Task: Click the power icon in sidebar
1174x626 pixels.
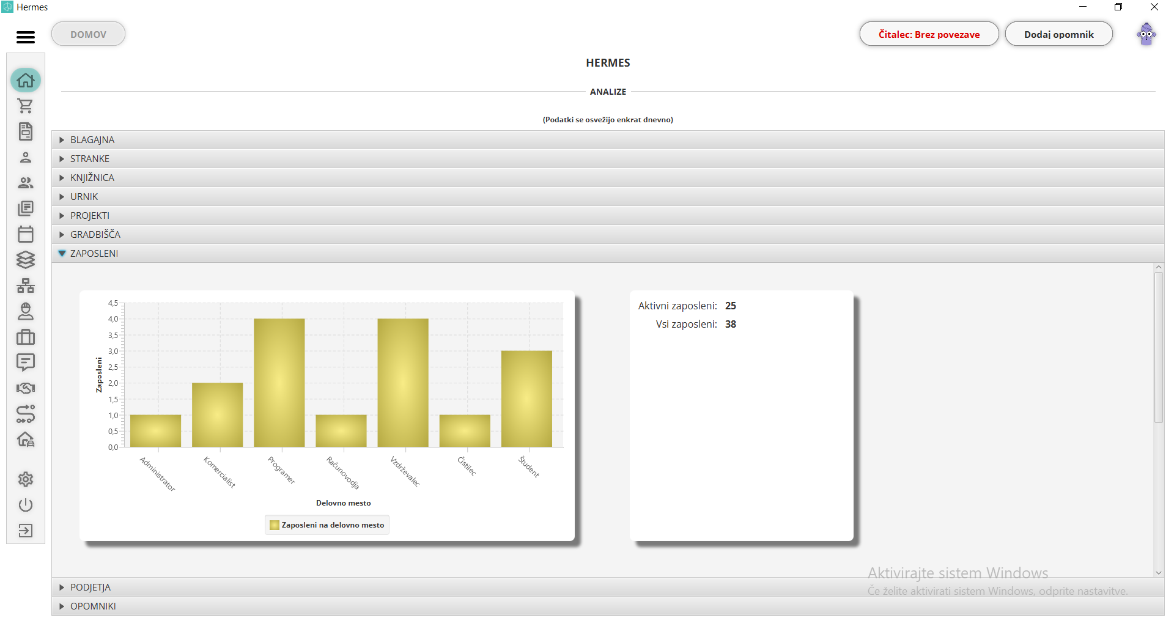Action: tap(26, 505)
